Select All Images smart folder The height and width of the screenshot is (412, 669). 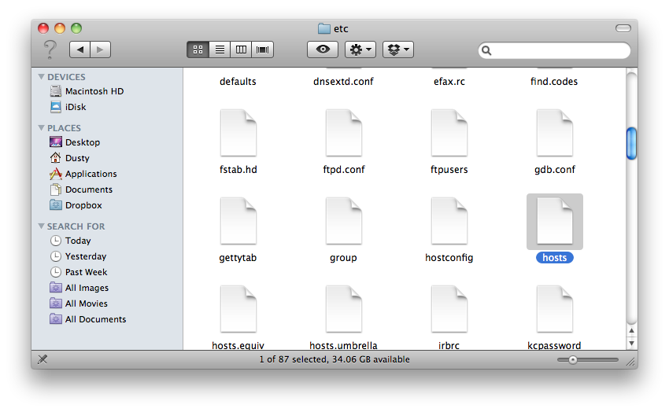79,288
